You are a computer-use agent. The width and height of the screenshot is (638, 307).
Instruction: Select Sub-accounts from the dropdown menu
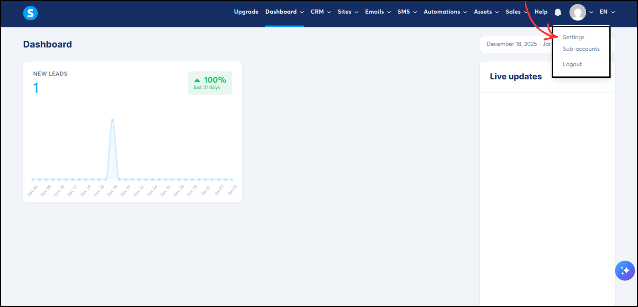point(581,49)
